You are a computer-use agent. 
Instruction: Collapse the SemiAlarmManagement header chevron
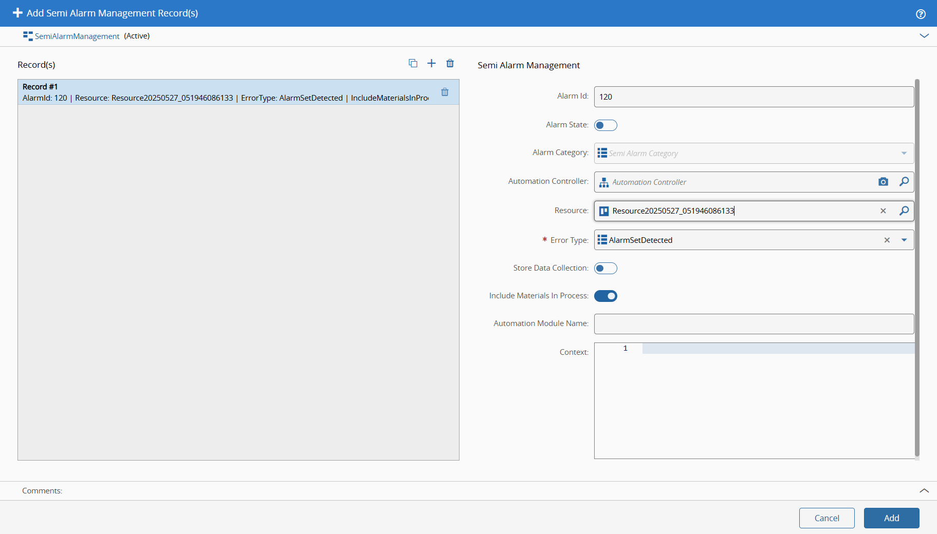pos(924,36)
